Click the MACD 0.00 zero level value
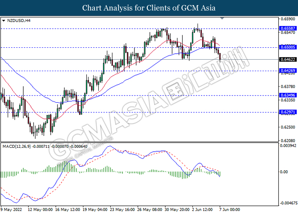This screenshot has height=213, width=298. [284, 172]
